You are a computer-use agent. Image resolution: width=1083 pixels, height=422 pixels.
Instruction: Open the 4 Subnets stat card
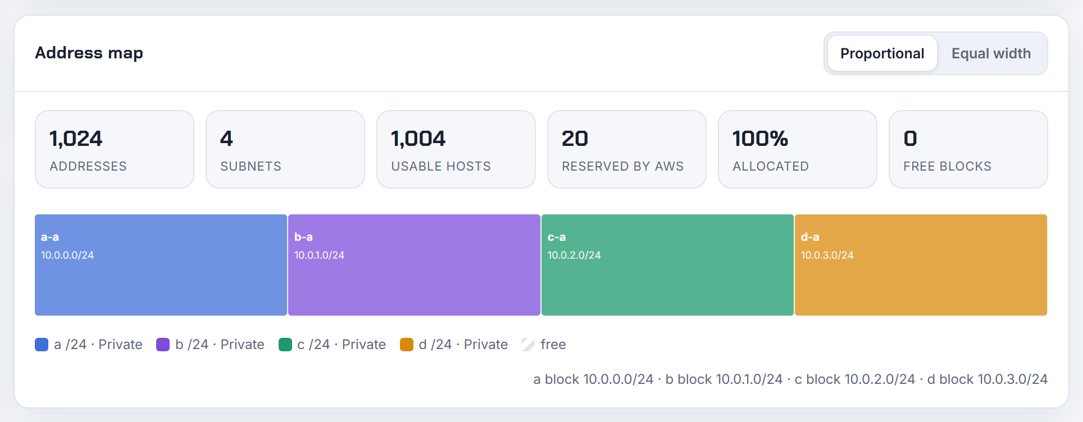(285, 149)
